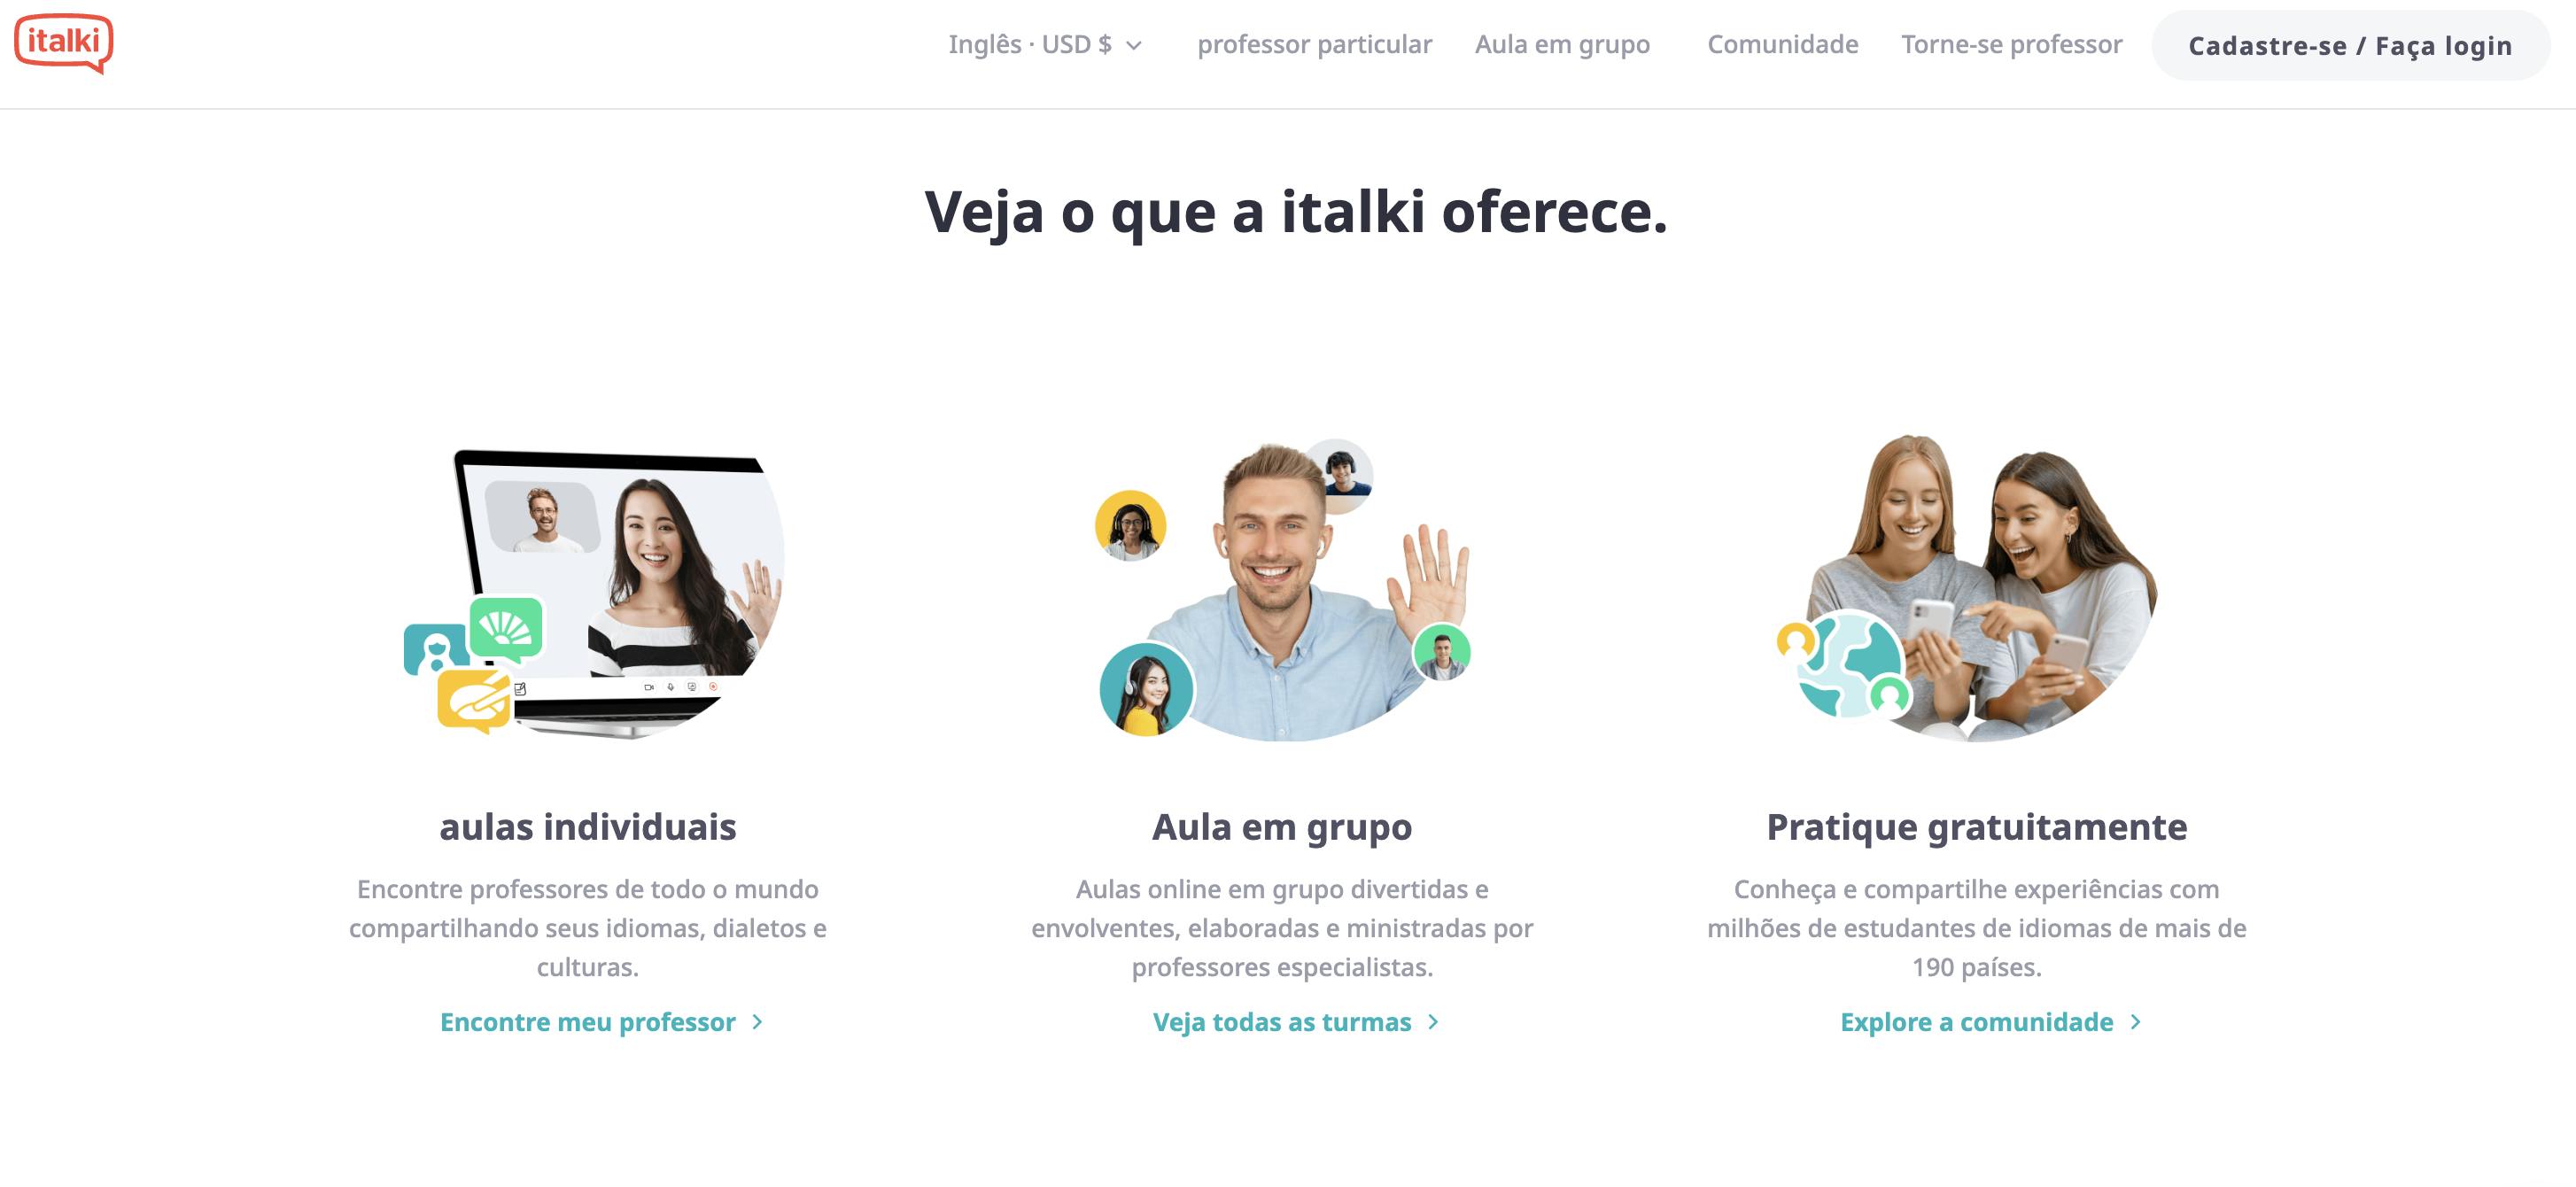This screenshot has height=1187, width=2576.
Task: Click arrow beside Explore a comunidade
Action: point(2135,1022)
